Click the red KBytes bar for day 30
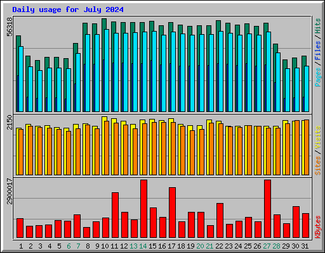 point(296,222)
